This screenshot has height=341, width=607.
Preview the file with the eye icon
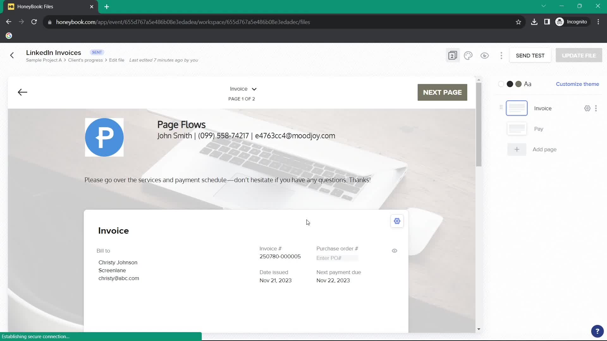point(485,56)
